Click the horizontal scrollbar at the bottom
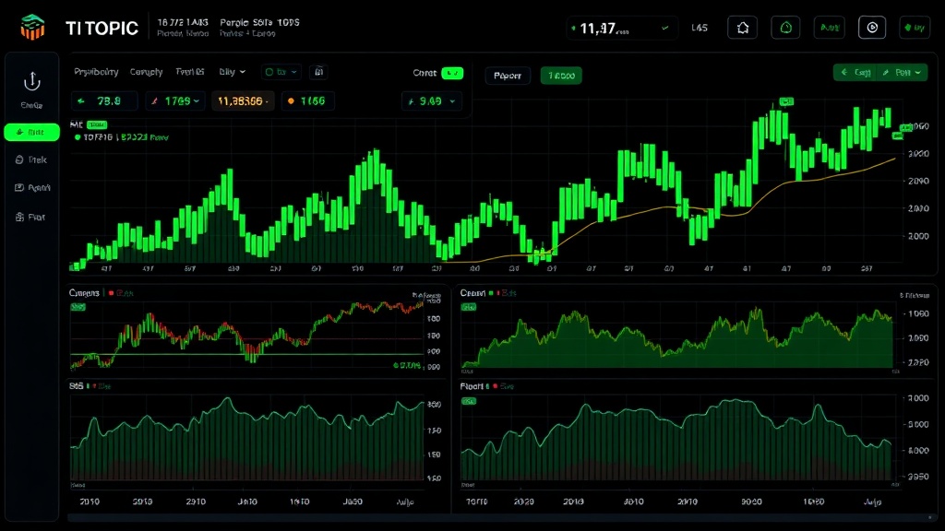The width and height of the screenshot is (945, 531). click(x=500, y=518)
